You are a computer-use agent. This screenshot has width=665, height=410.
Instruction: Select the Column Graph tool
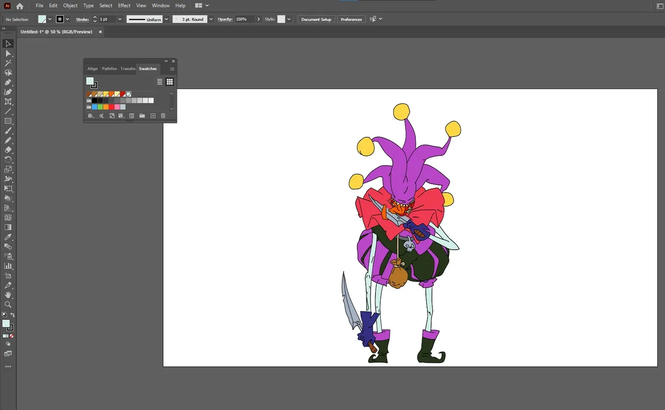pos(8,266)
